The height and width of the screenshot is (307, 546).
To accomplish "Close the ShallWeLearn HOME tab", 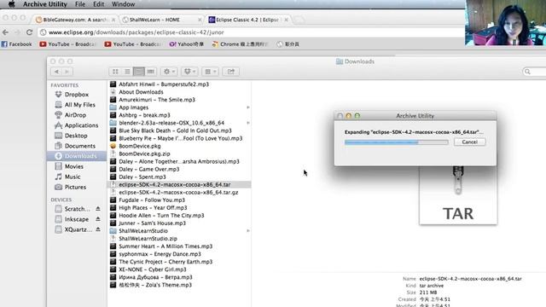I will tap(200, 20).
